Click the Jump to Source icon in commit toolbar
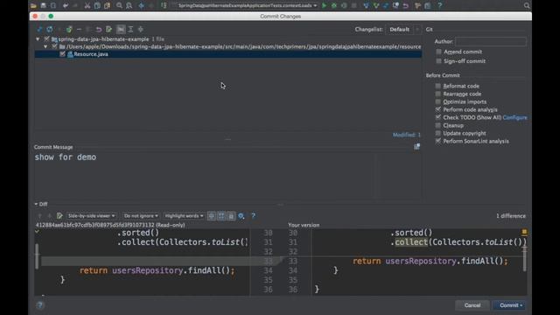Screen dimensions: 560x315 (x=108, y=29)
